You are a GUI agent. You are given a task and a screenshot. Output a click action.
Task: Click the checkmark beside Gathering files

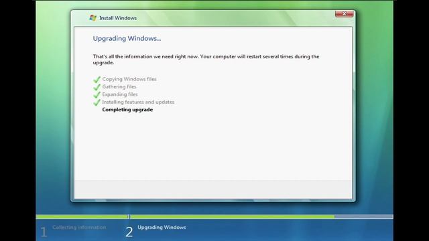tap(97, 87)
